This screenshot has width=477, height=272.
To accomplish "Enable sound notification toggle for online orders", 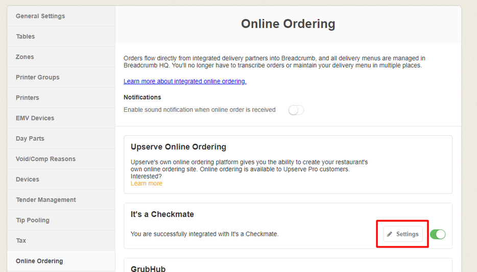I will [x=296, y=110].
